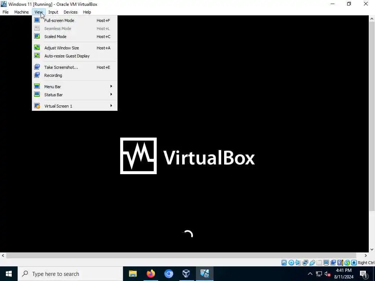Toggle Recording in View menu
375x281 pixels.
coord(75,75)
